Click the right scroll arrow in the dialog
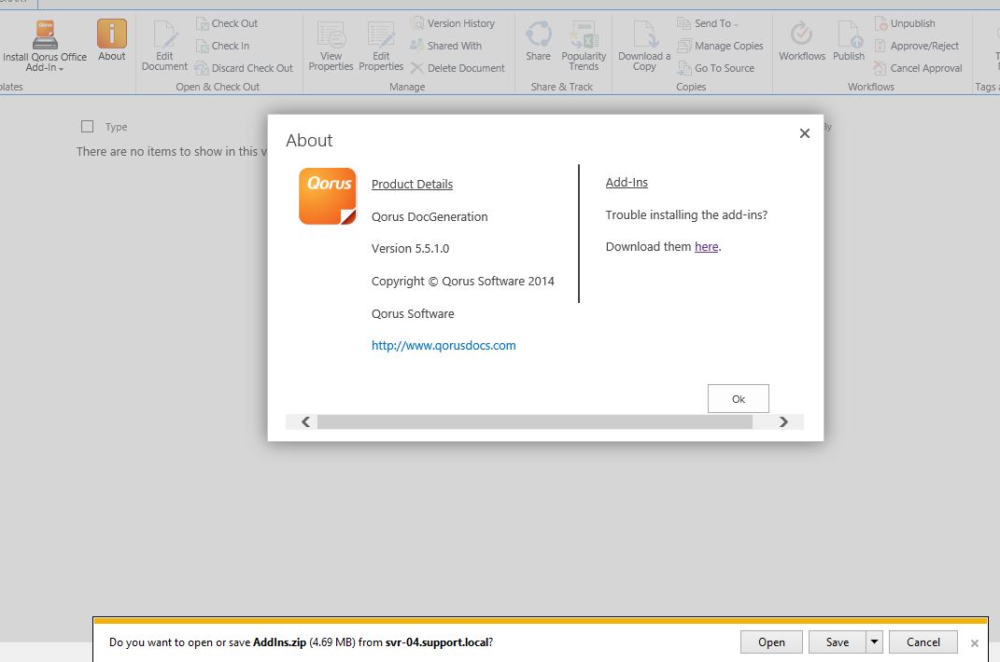1000x662 pixels. [783, 421]
